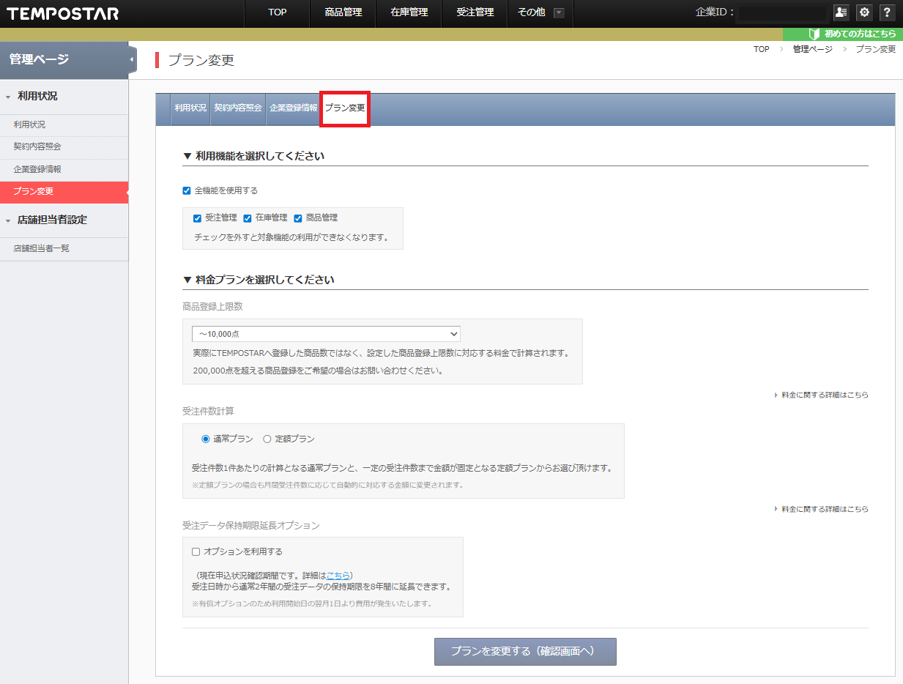Screen dimensions: 903x684
Task: Open 企業登録情報 in the sidebar
Action: [64, 169]
